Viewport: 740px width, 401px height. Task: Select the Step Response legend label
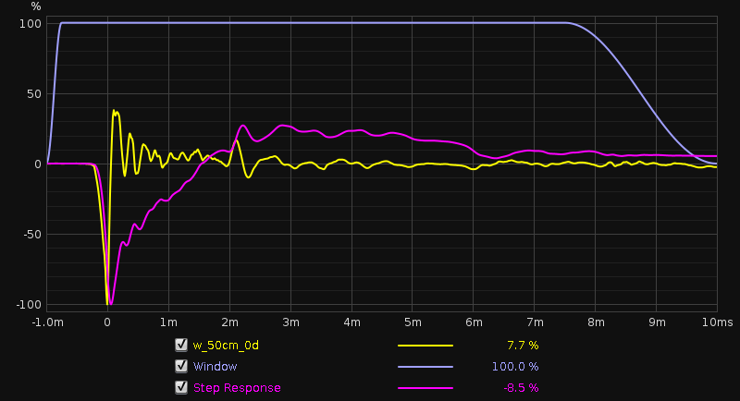237,388
